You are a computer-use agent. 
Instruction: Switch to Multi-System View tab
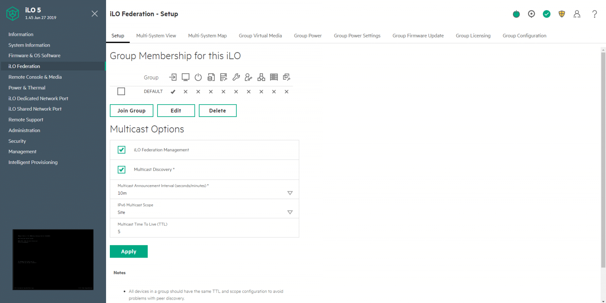click(156, 36)
